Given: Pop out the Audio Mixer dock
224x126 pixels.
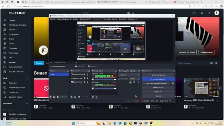Looking at the screenshot, I should [x=116, y=71].
